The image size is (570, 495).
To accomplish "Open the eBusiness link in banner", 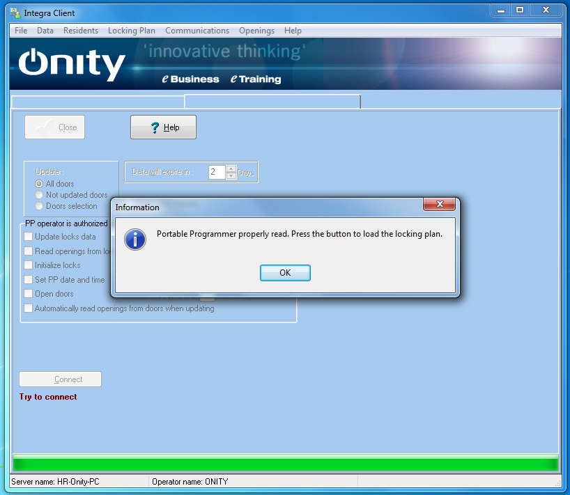I will 190,79.
